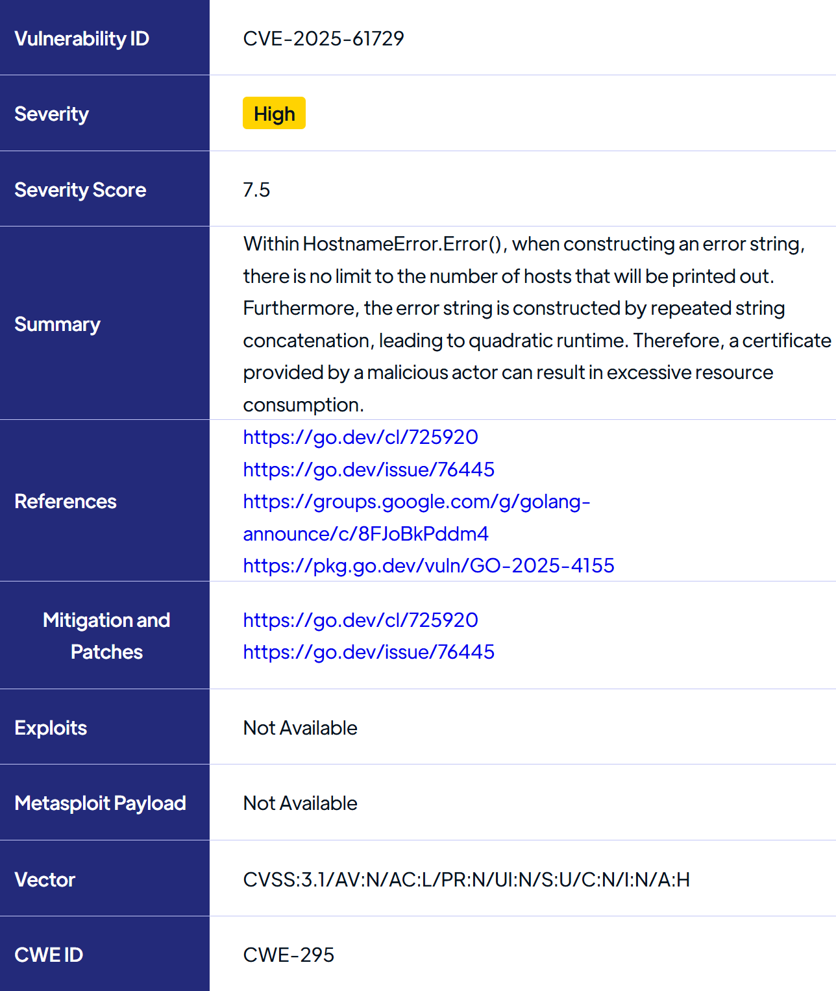Click the CVSS:3.1 vector string
This screenshot has height=991, width=836.
[x=466, y=879]
